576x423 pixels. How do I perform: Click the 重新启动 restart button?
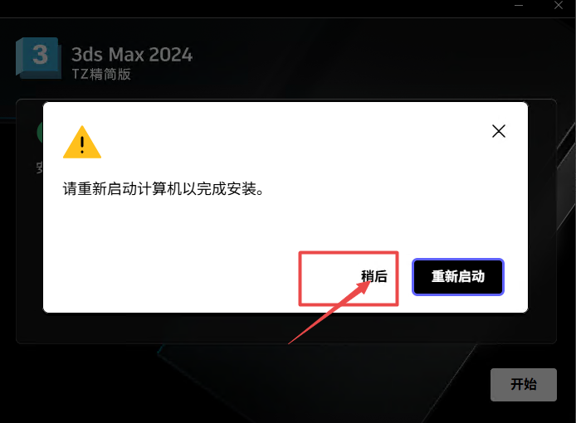[457, 277]
